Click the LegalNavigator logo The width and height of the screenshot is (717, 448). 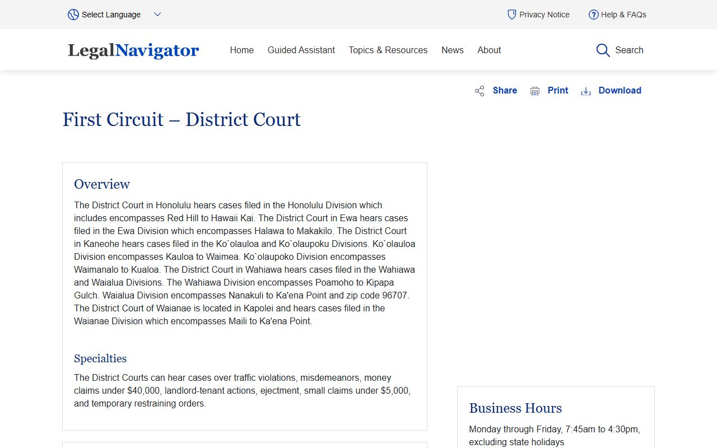(133, 50)
